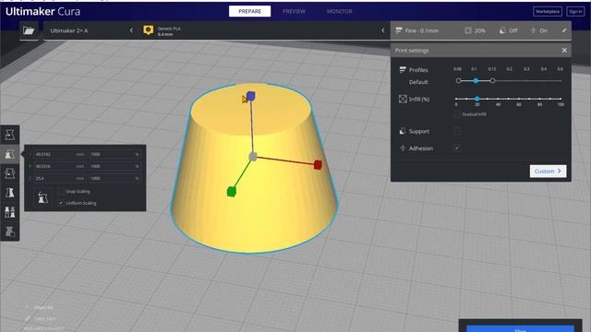Screen dimensions: 591x332
Task: Click the Fine 0.1mm profile summary
Action: coord(417,30)
